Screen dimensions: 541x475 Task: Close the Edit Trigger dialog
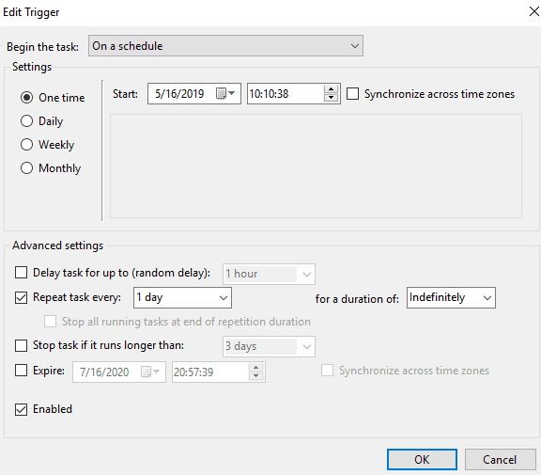[533, 11]
